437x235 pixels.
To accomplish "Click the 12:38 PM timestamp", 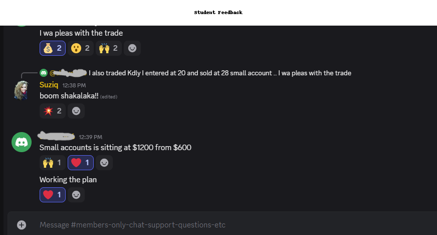I will tap(74, 85).
